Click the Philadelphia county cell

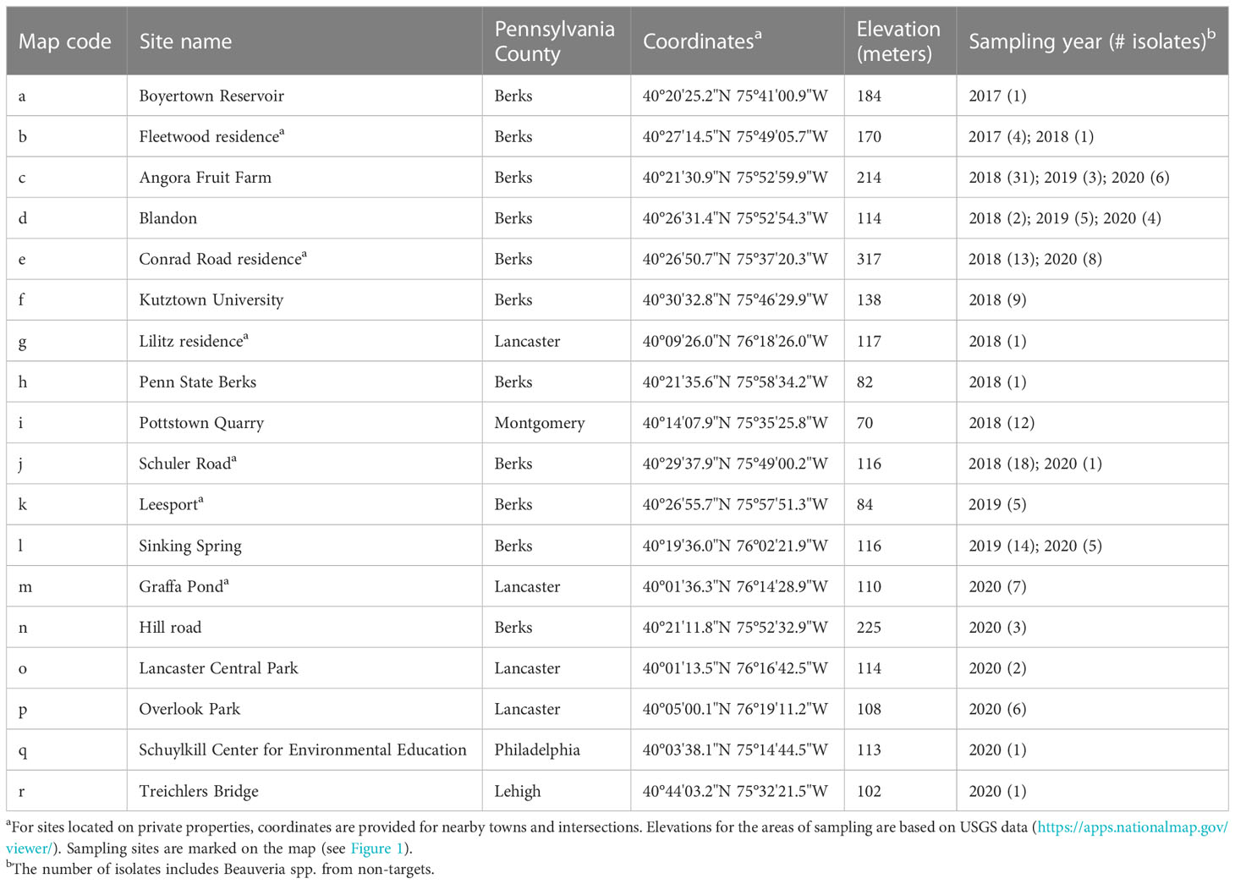click(x=537, y=750)
